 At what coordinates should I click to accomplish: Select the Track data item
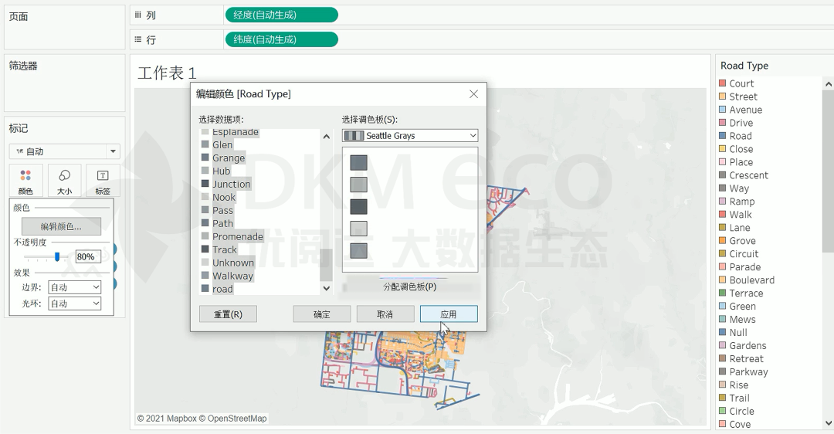[x=225, y=250]
